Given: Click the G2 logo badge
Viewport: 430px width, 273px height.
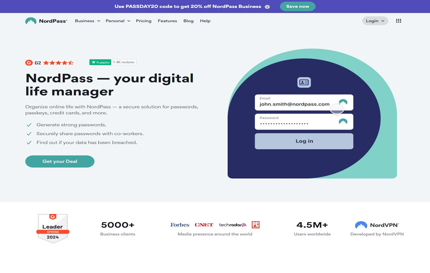Looking at the screenshot, I should [29, 63].
